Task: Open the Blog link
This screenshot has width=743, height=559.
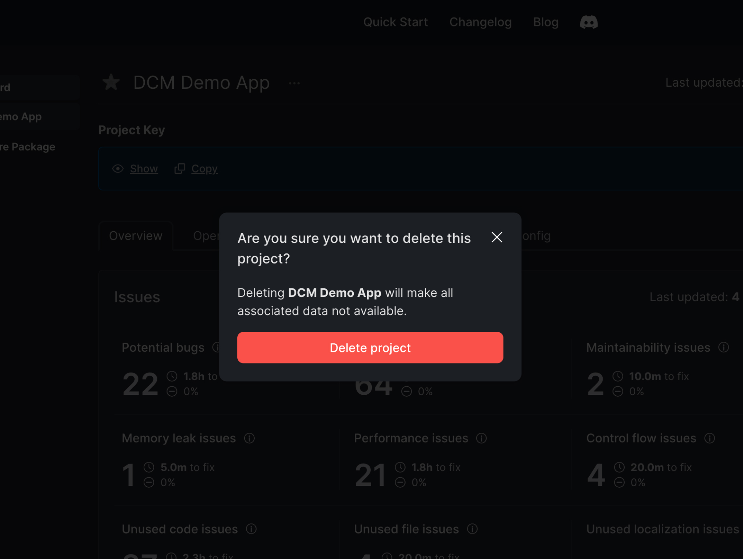Action: tap(546, 22)
